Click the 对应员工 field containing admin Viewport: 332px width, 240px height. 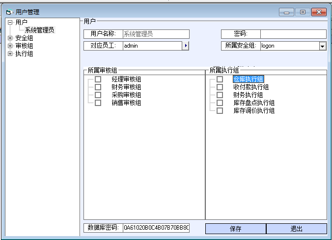click(152, 46)
